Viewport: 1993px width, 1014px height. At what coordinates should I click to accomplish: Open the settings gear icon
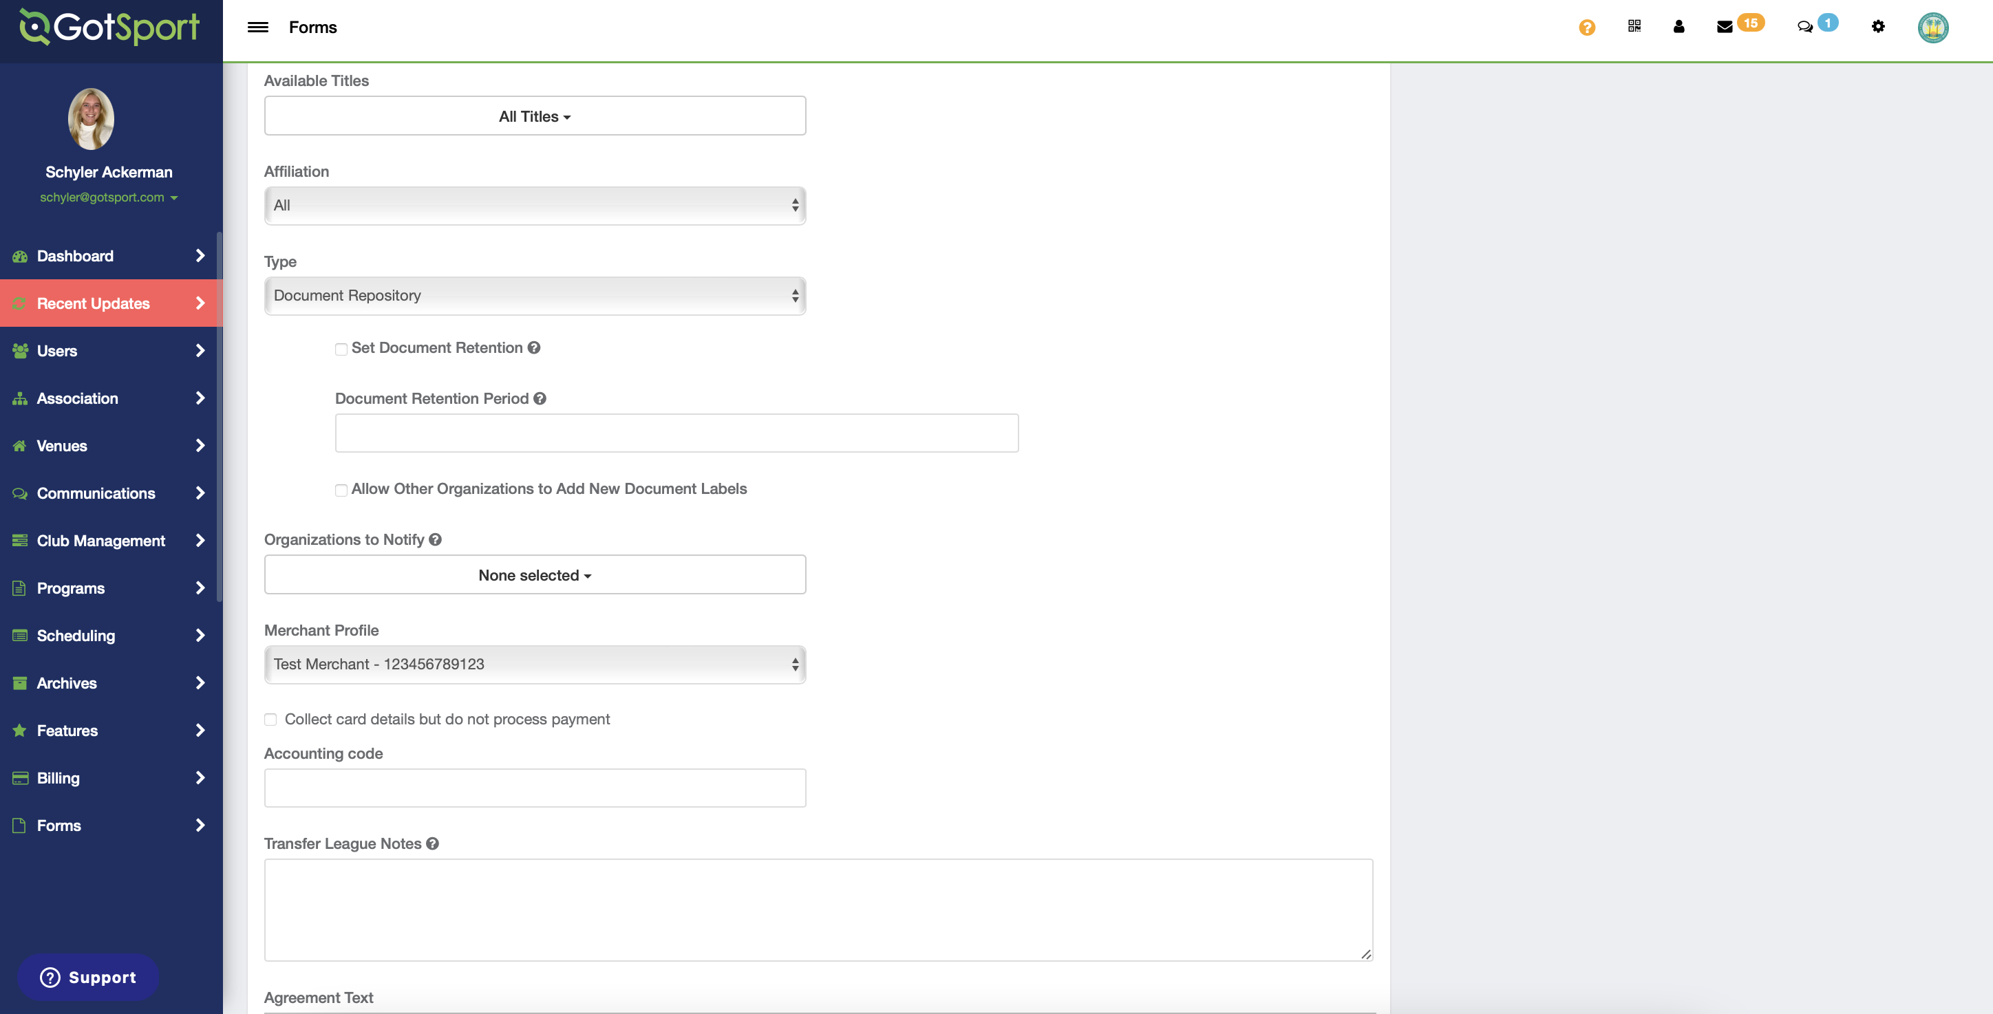point(1877,26)
